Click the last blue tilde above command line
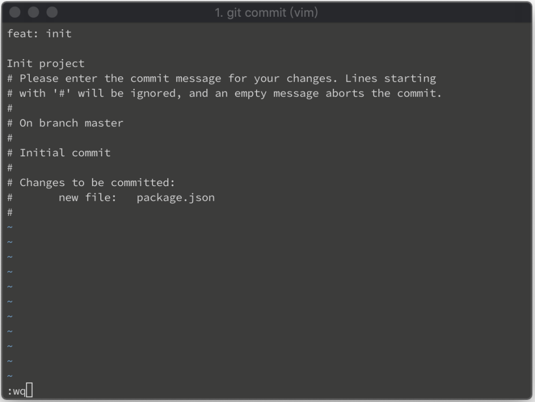535x402 pixels. click(x=10, y=376)
